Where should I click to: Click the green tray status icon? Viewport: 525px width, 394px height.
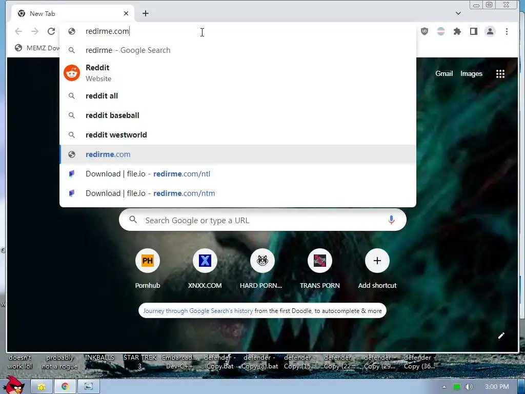point(457,387)
